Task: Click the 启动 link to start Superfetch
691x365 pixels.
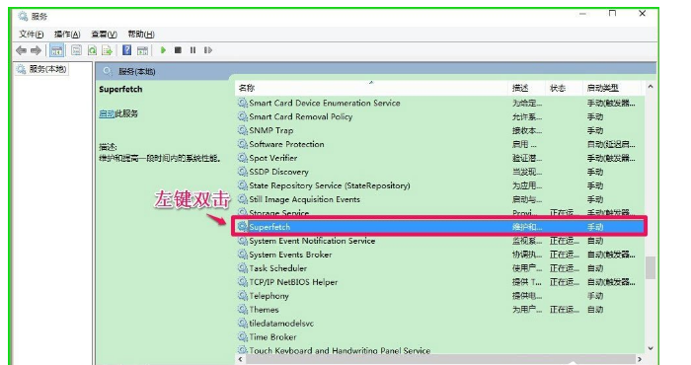Action: (107, 113)
